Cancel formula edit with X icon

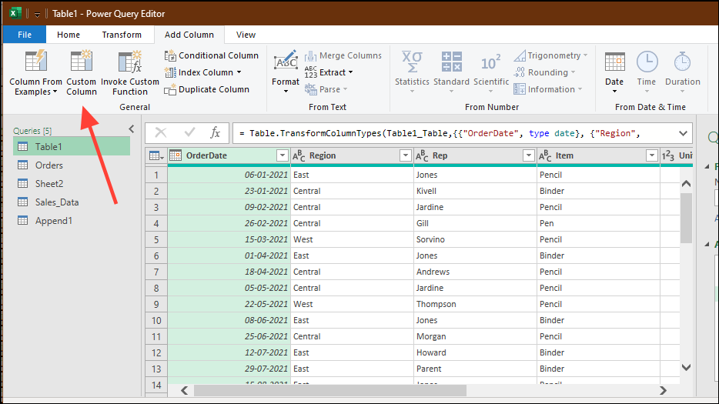click(160, 133)
